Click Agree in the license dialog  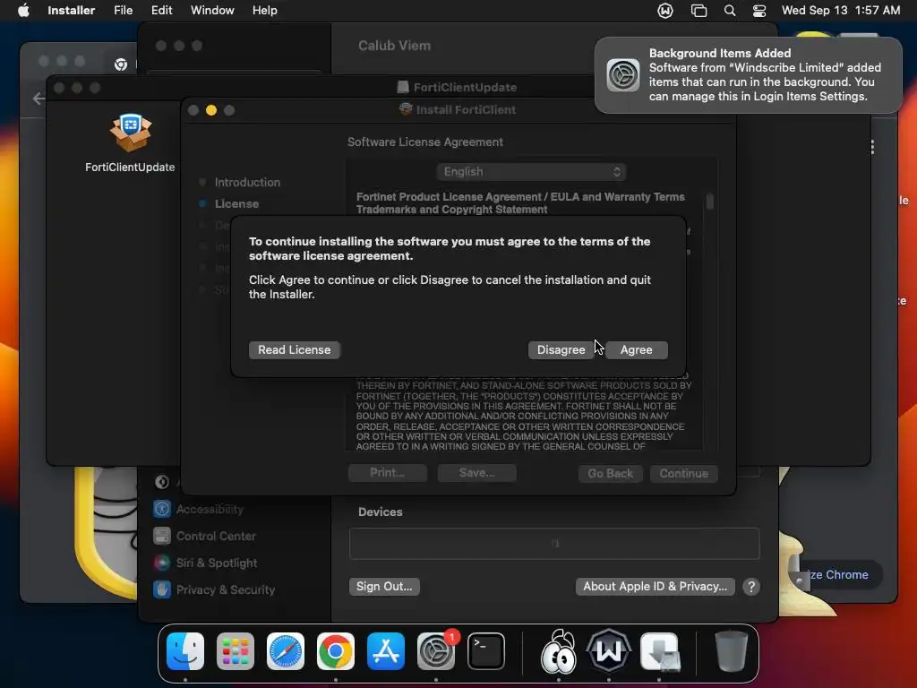point(637,350)
